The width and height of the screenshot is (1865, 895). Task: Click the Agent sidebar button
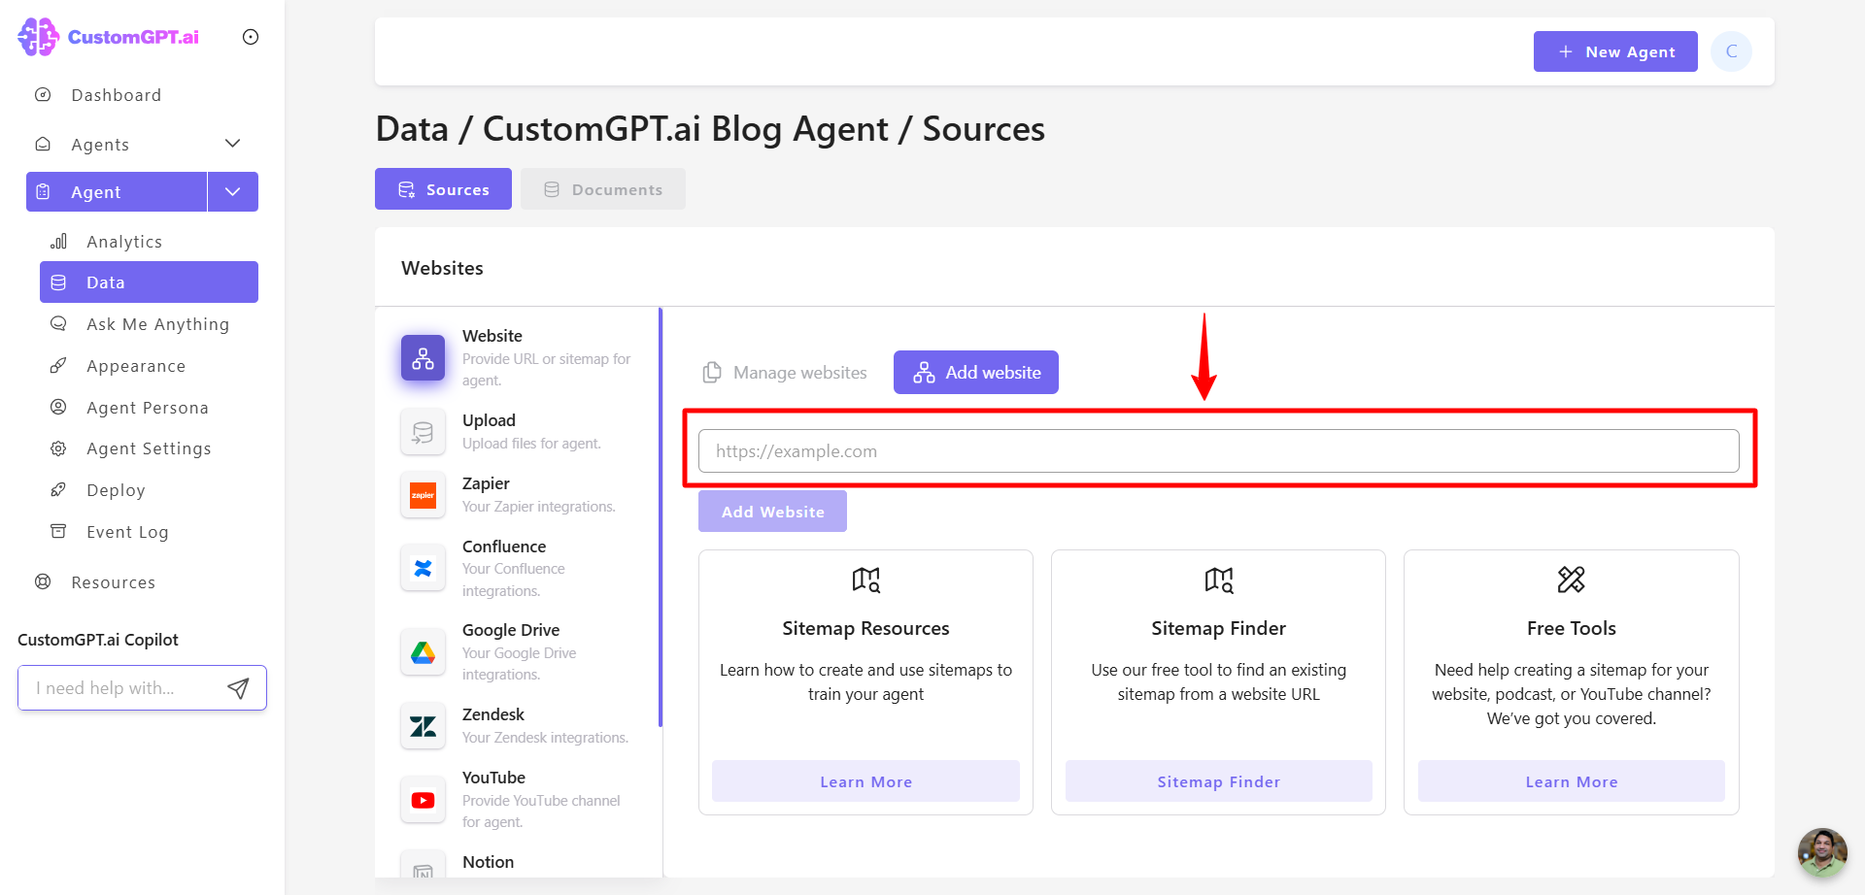tap(117, 191)
